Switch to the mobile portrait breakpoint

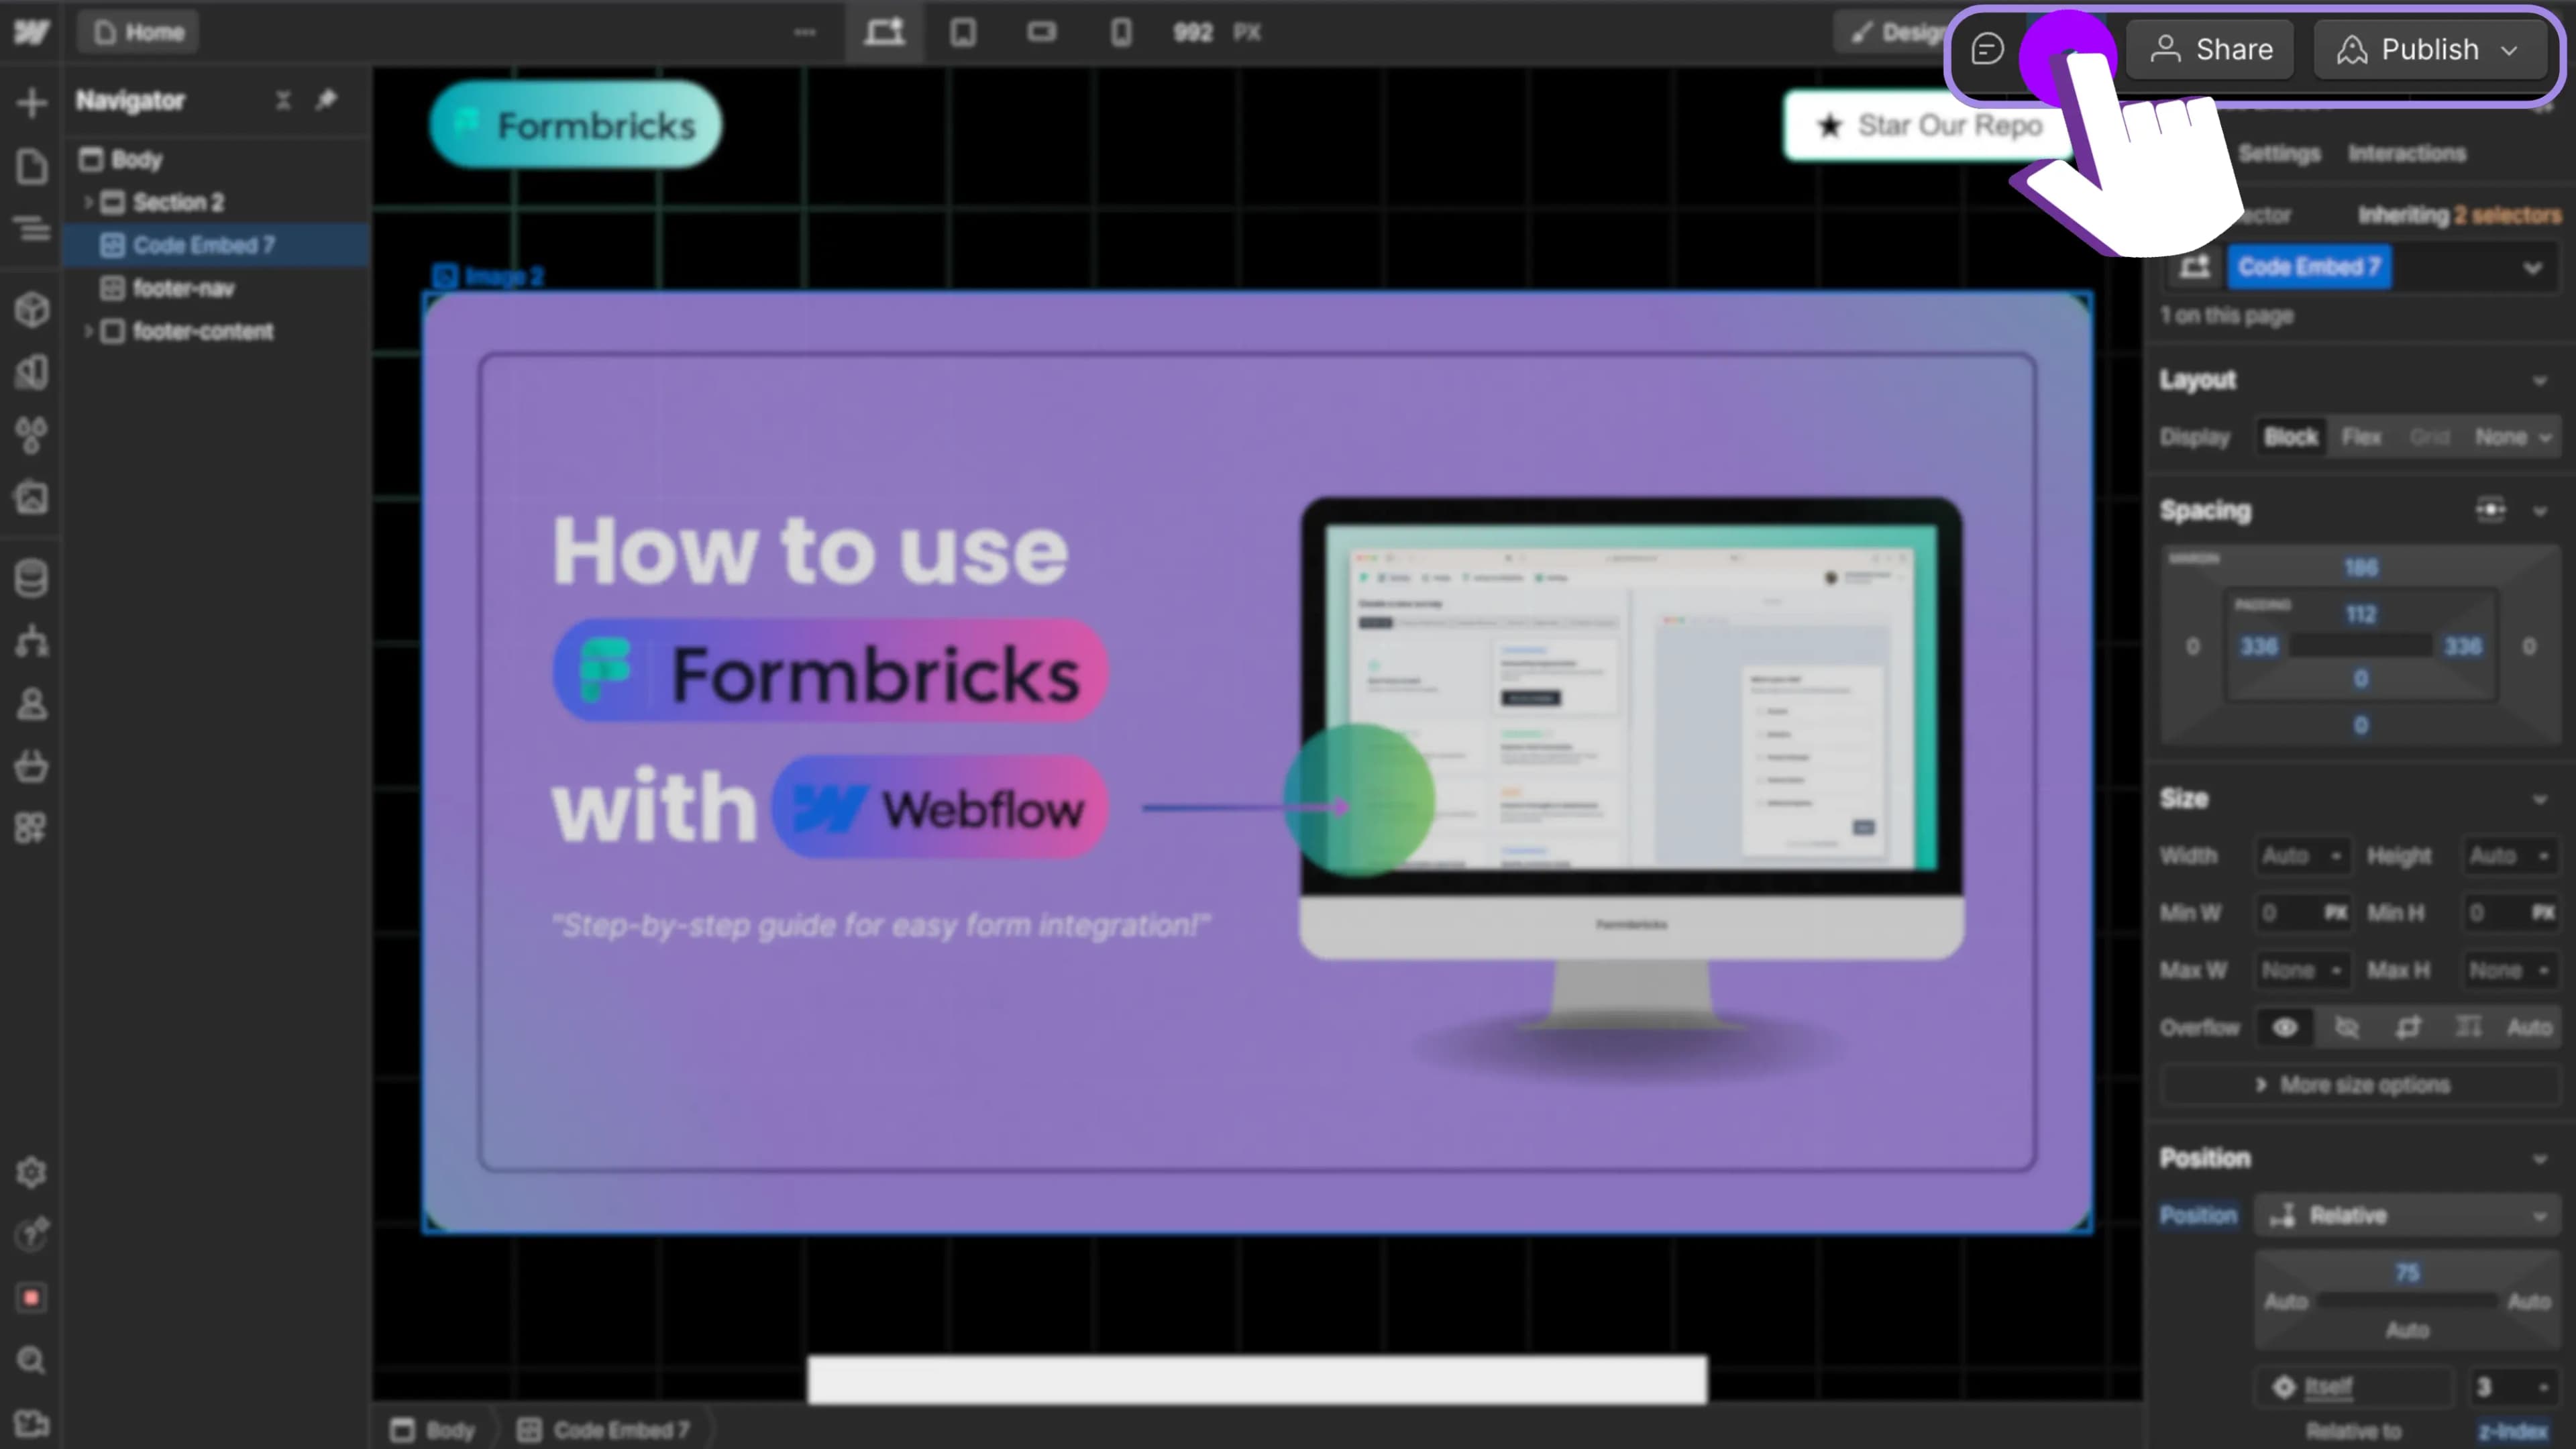1121,32
